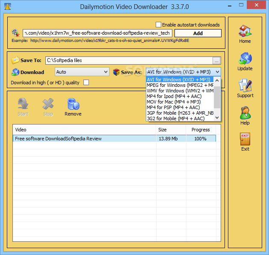Open the Support notepad icon
Viewport: 269px width, 255px height.
click(245, 86)
